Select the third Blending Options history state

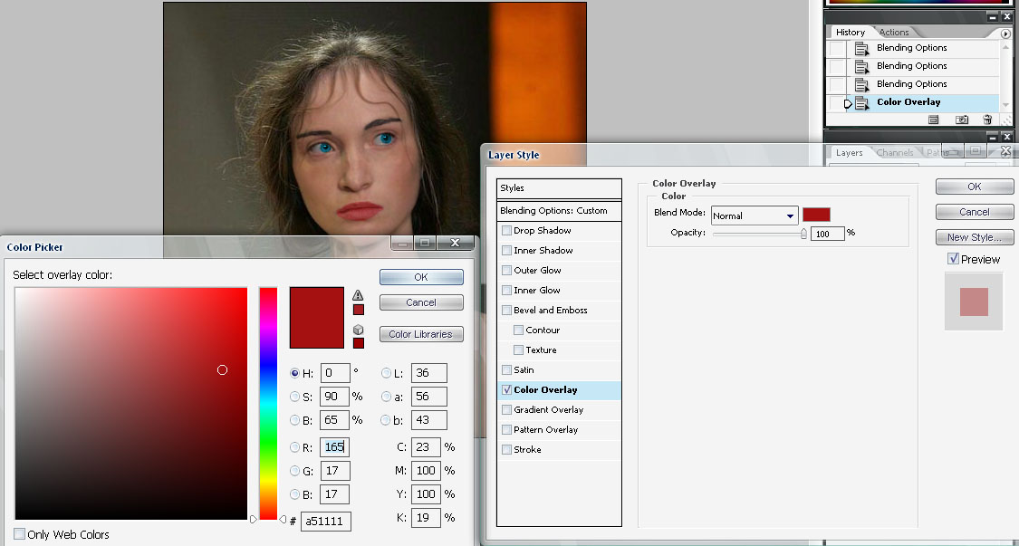[924, 84]
